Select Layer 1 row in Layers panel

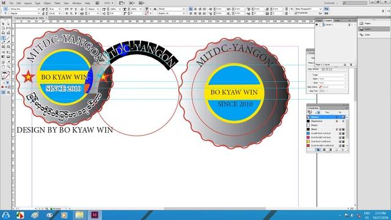335,24
